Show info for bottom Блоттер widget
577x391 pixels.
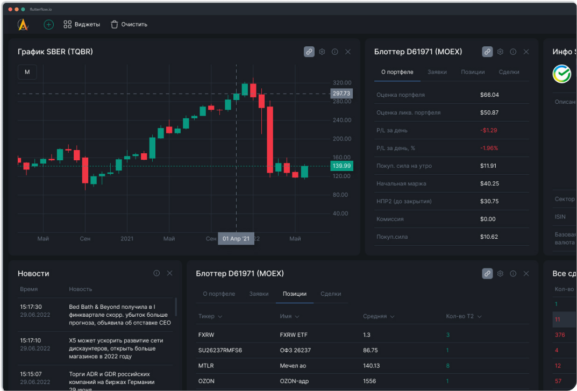coord(513,274)
